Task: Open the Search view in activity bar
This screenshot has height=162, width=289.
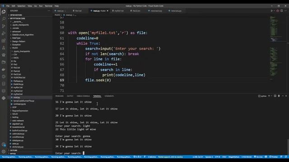Action: (4, 19)
